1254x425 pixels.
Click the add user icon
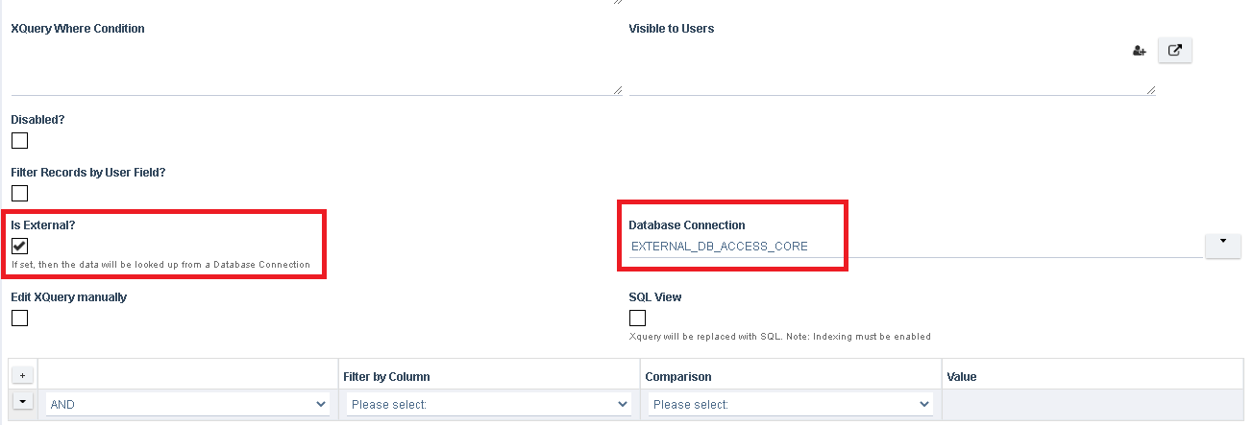1140,51
